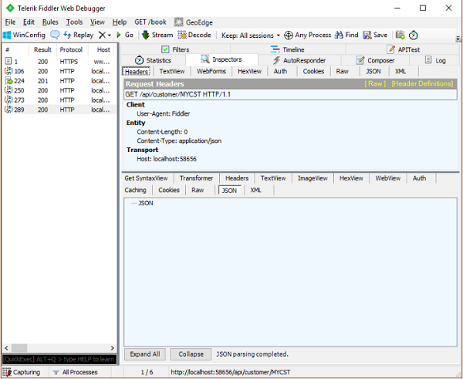The height and width of the screenshot is (379, 463).
Task: Click User-Agent: Fiddler header
Action: click(x=164, y=113)
